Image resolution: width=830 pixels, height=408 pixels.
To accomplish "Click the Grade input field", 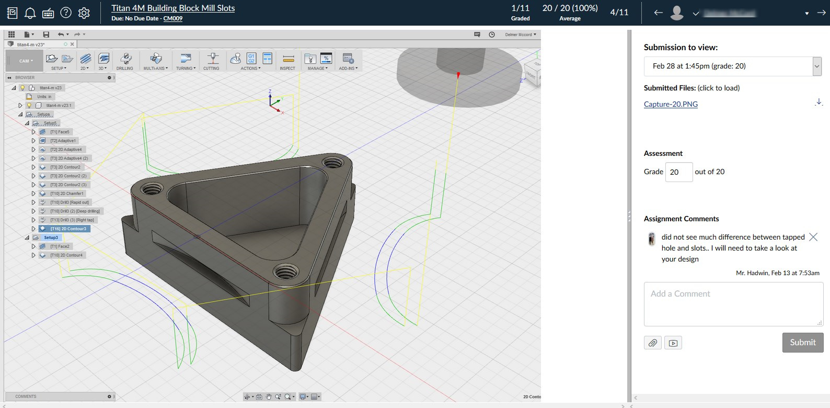I will (678, 172).
